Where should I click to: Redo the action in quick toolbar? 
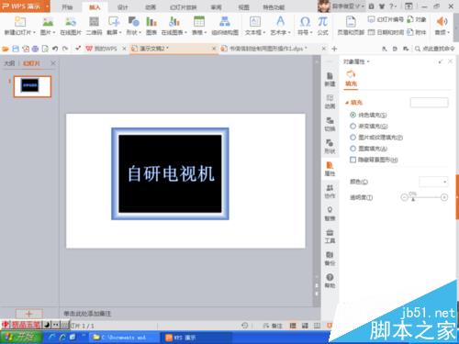(x=65, y=49)
